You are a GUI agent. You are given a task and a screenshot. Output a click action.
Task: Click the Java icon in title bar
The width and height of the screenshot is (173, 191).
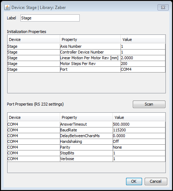(x=7, y=8)
